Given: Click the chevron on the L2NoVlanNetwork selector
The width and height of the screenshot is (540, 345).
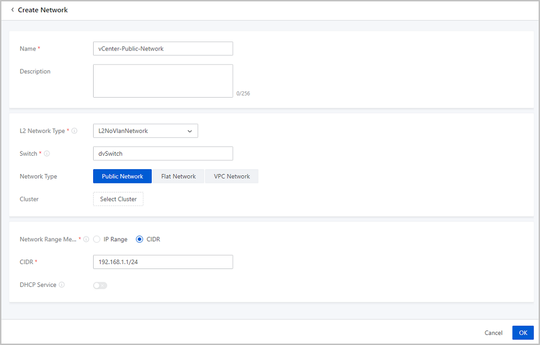Looking at the screenshot, I should click(x=189, y=130).
